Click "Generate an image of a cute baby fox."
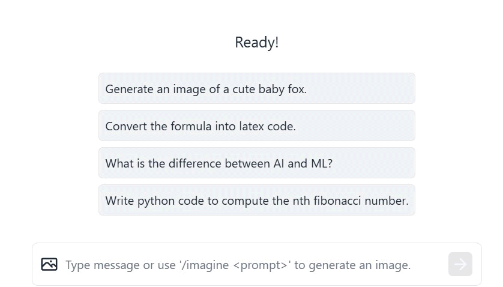This screenshot has height=287, width=503. click(x=206, y=89)
